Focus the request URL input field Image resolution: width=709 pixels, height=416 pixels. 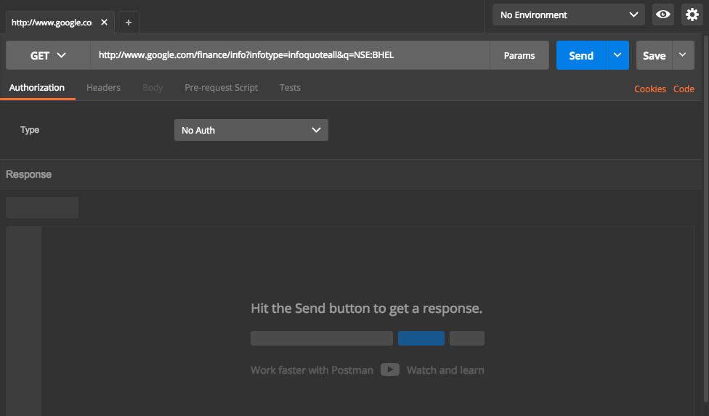point(290,55)
